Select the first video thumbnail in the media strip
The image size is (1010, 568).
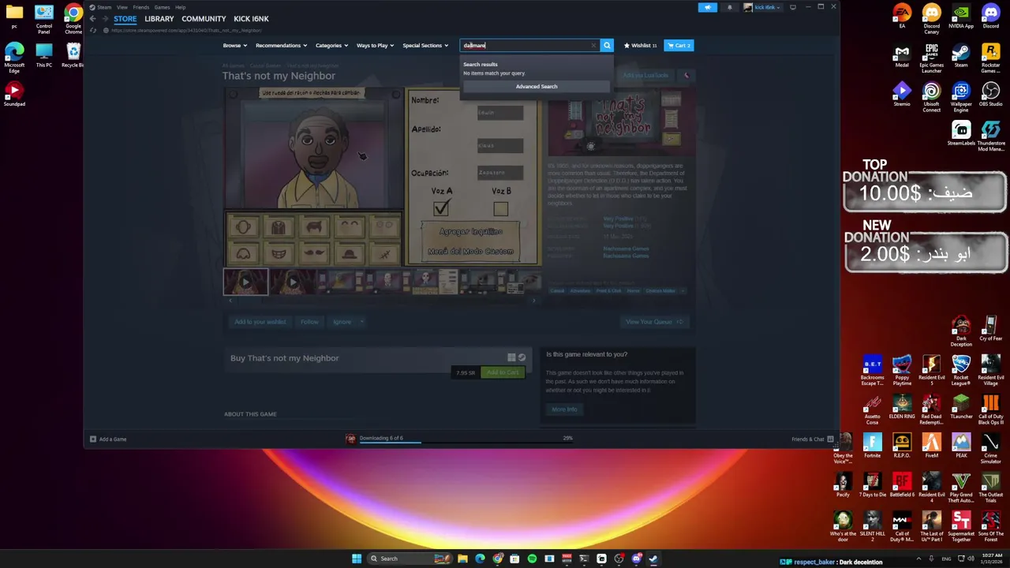point(245,282)
